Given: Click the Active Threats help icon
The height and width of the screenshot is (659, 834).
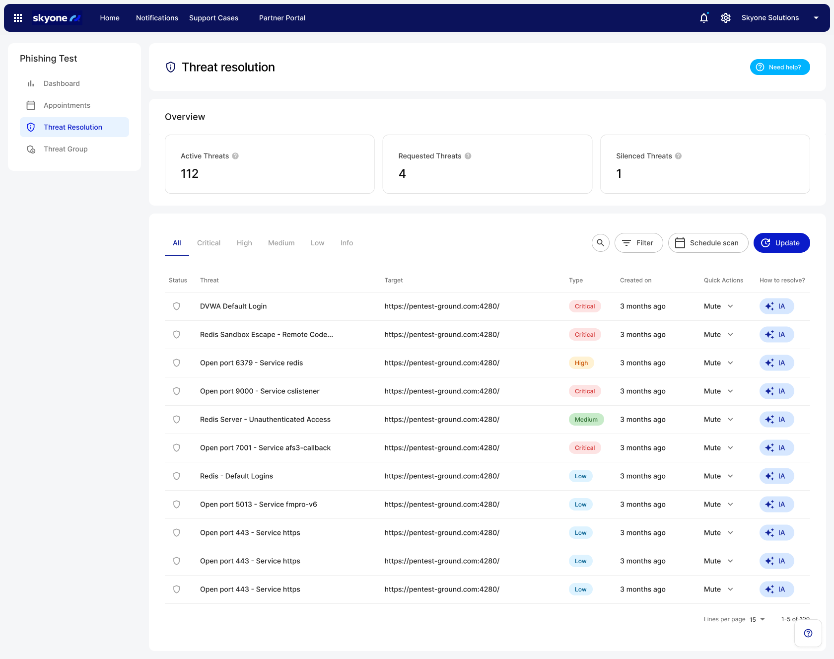Looking at the screenshot, I should point(235,156).
